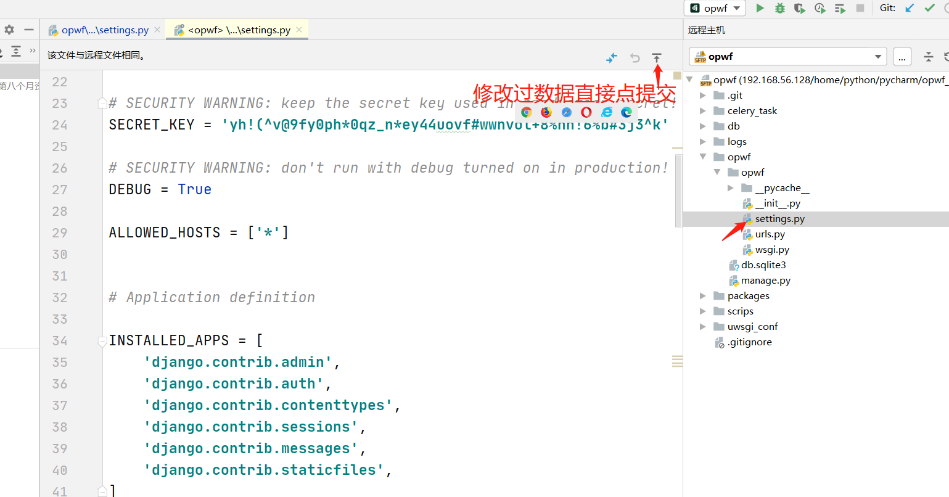Select db.sqlite3 in remote tree
Screen dimensions: 949x497
(x=763, y=265)
